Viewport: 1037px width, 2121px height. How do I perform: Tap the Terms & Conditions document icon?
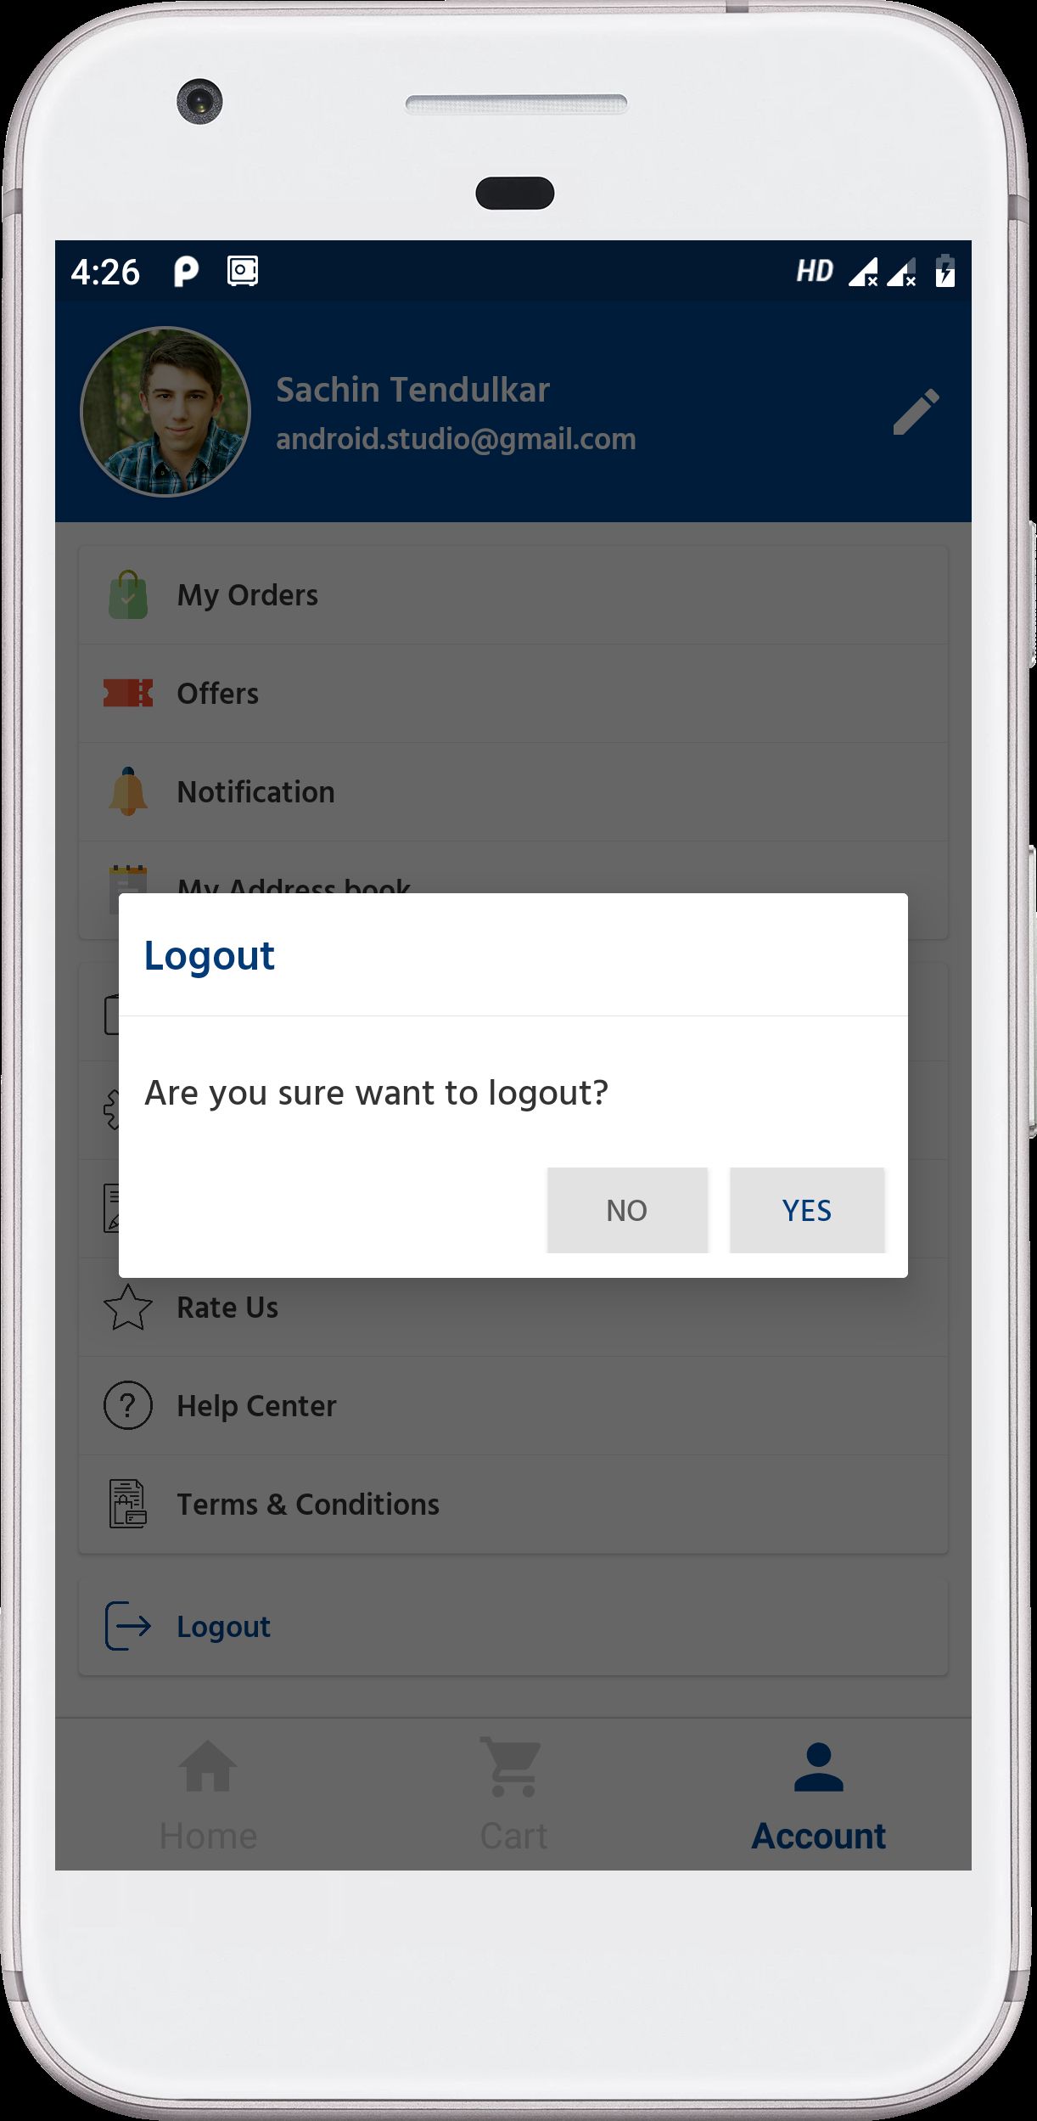(128, 1504)
